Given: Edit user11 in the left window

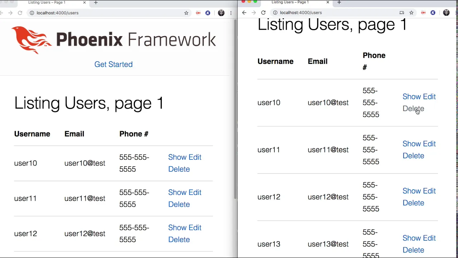Looking at the screenshot, I should (195, 192).
